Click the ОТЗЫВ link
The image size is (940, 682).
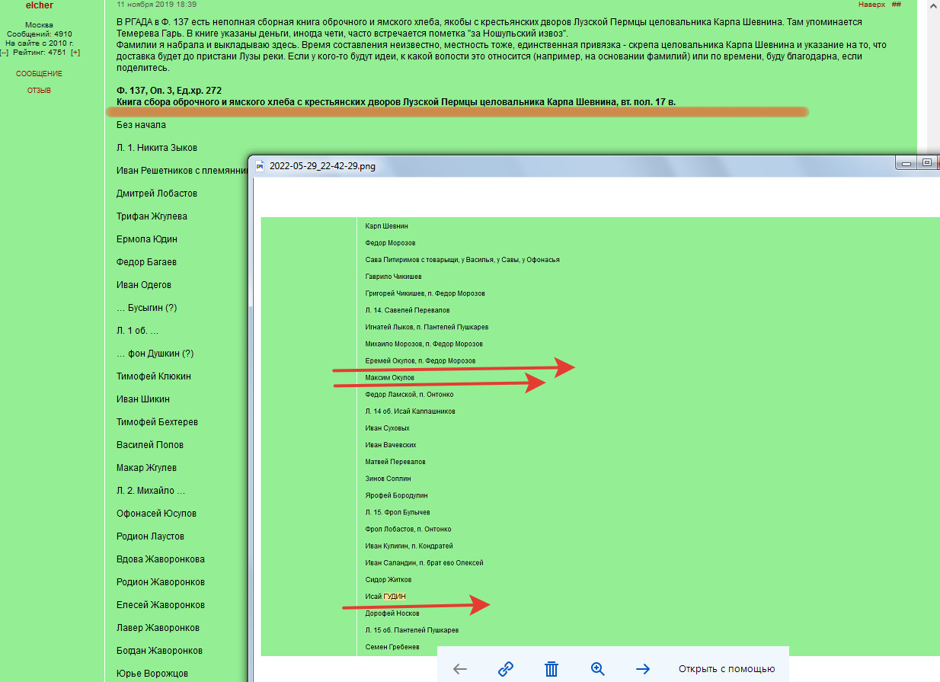[x=39, y=91]
